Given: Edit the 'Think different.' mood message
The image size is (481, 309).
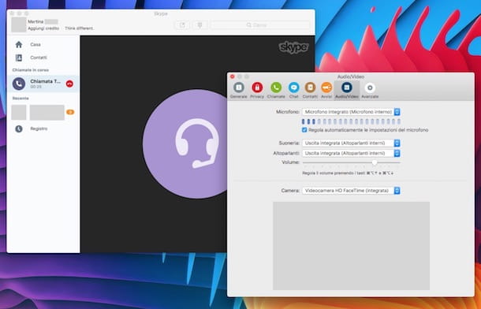Looking at the screenshot, I should [x=80, y=28].
